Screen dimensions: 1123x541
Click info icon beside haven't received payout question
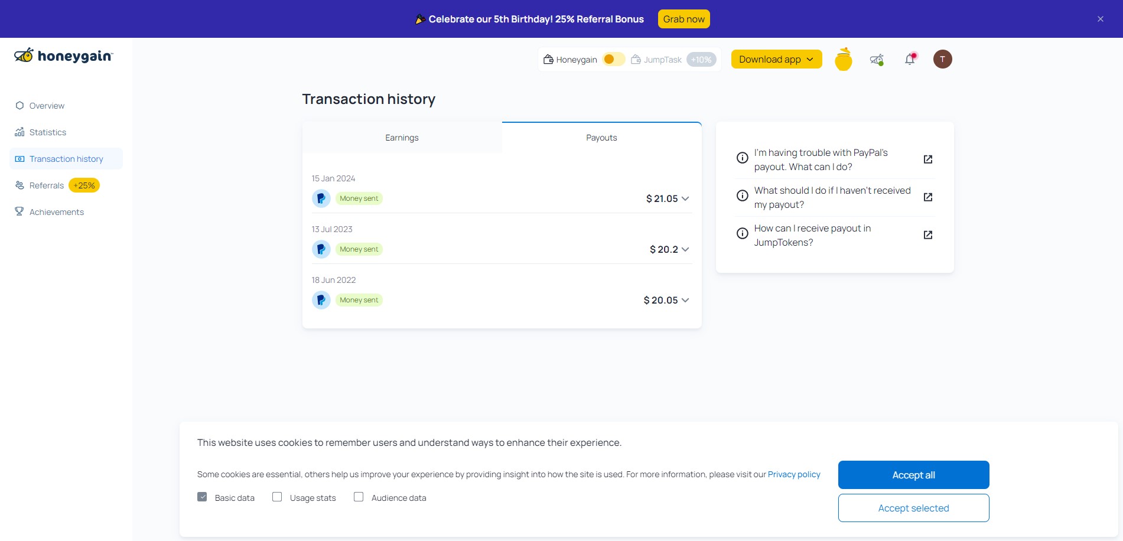742,195
